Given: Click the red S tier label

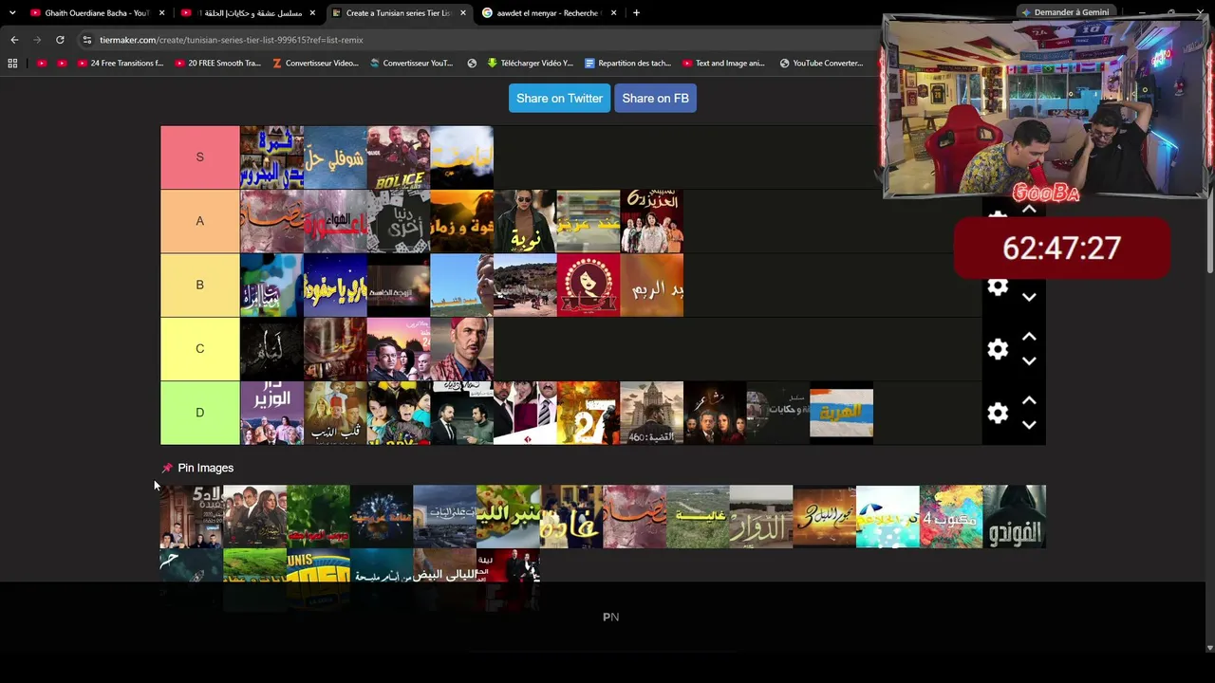Looking at the screenshot, I should click(199, 157).
